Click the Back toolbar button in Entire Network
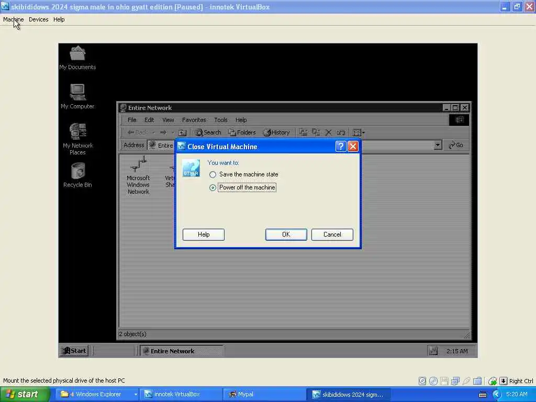This screenshot has height=402, width=536. point(137,132)
